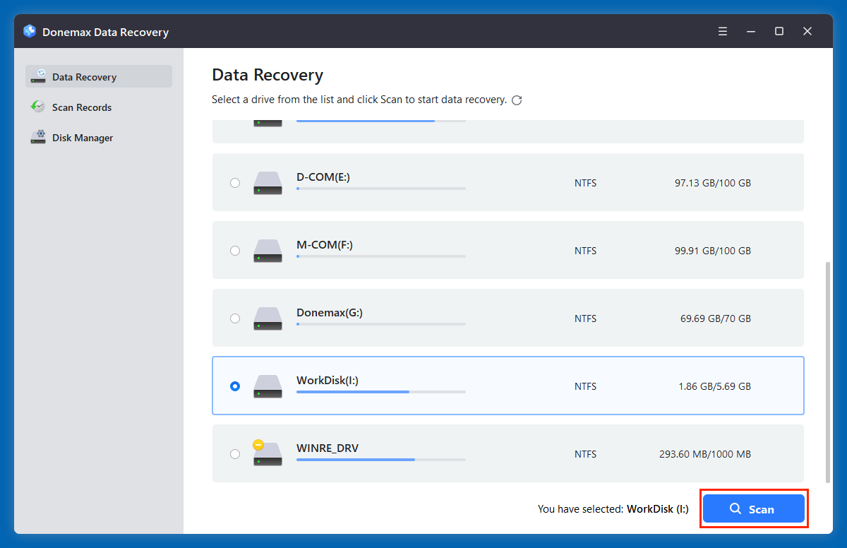Select the Donemax(G:) drive radio button
Screen dimensions: 847x548
click(x=235, y=318)
